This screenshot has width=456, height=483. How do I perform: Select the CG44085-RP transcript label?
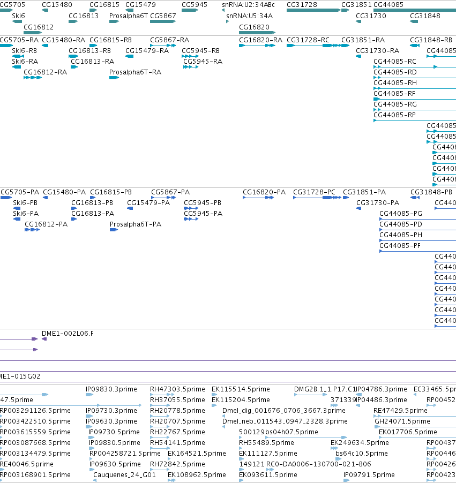394,115
